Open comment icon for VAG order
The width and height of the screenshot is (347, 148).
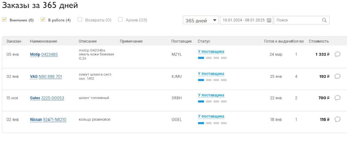pos(338,76)
